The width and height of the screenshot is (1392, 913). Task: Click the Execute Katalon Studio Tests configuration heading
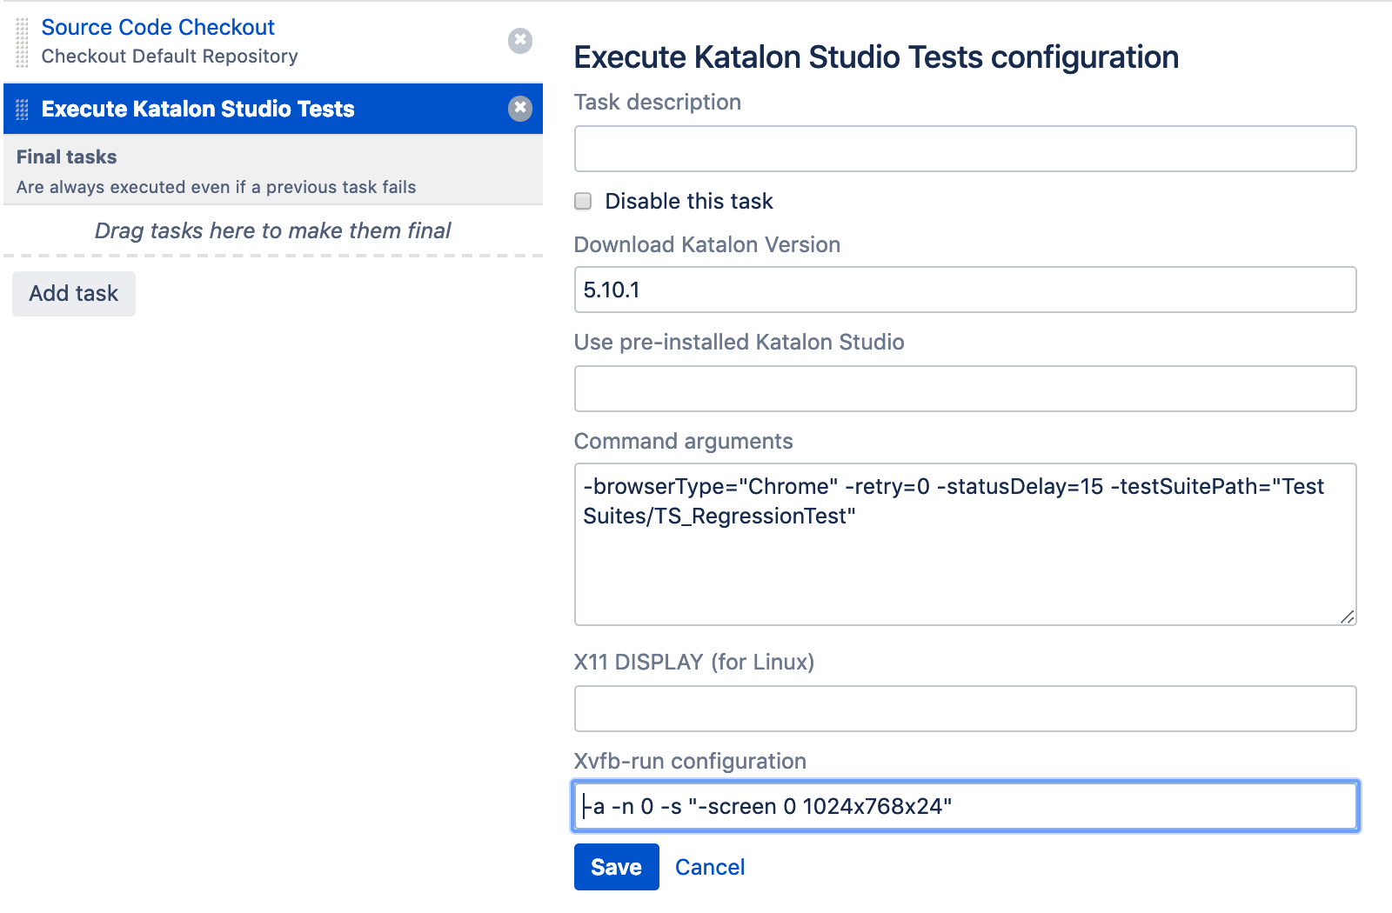[x=876, y=57]
